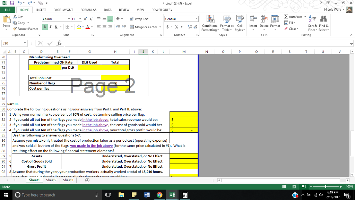Screen dimensions: 355x200
Task: Switch to Page Layout view in status bar
Action: coord(294,186)
